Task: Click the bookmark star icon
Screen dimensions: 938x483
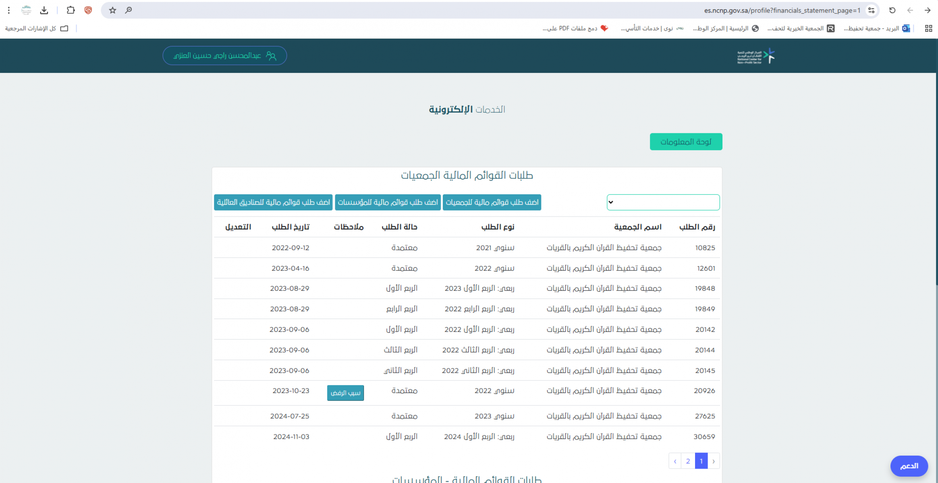Action: tap(112, 10)
